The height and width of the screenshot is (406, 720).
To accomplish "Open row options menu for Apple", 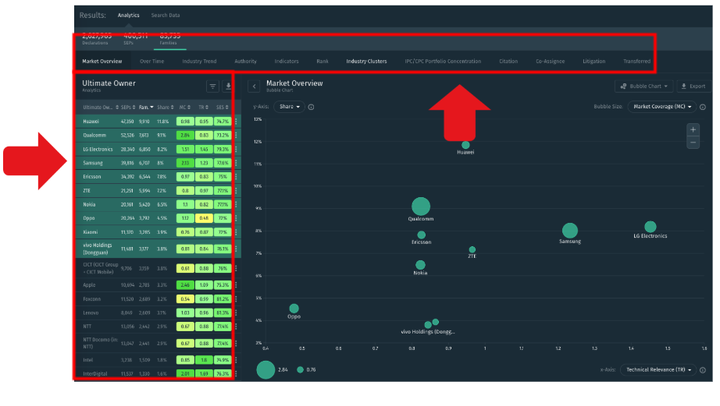I will point(236,285).
